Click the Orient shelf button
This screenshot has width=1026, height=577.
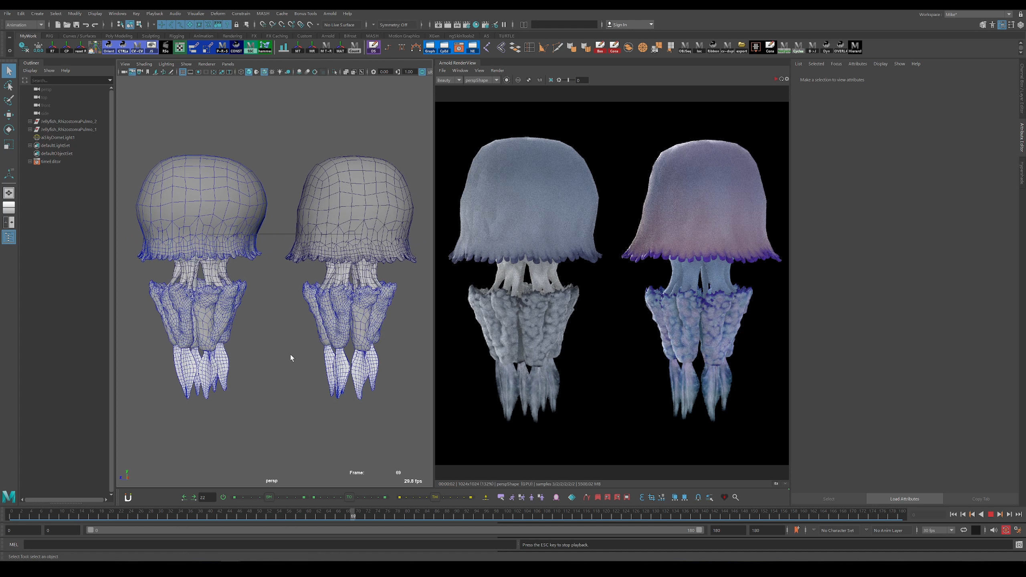coord(109,47)
